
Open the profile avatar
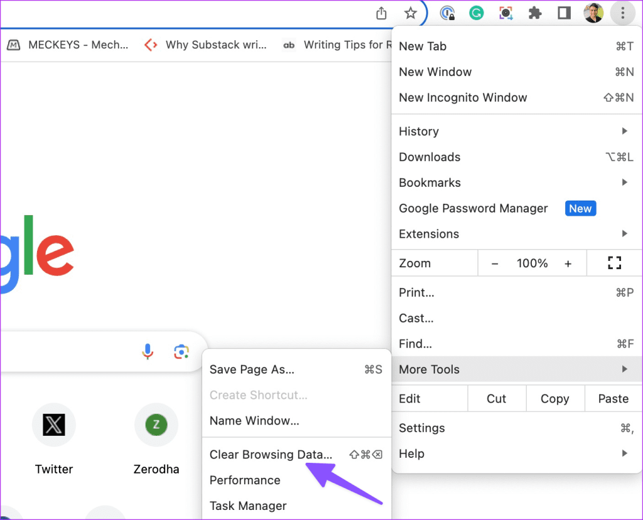pos(593,13)
